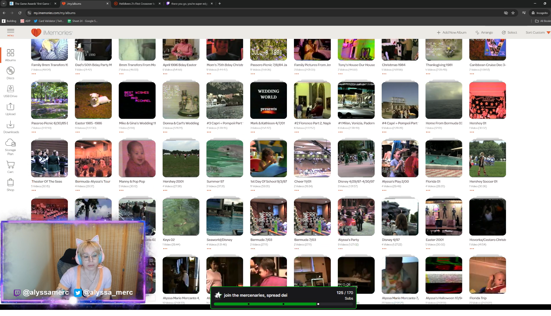Switch to 'there you go' Twitch tab
Viewport: 551px width, 316px height.
tap(189, 4)
